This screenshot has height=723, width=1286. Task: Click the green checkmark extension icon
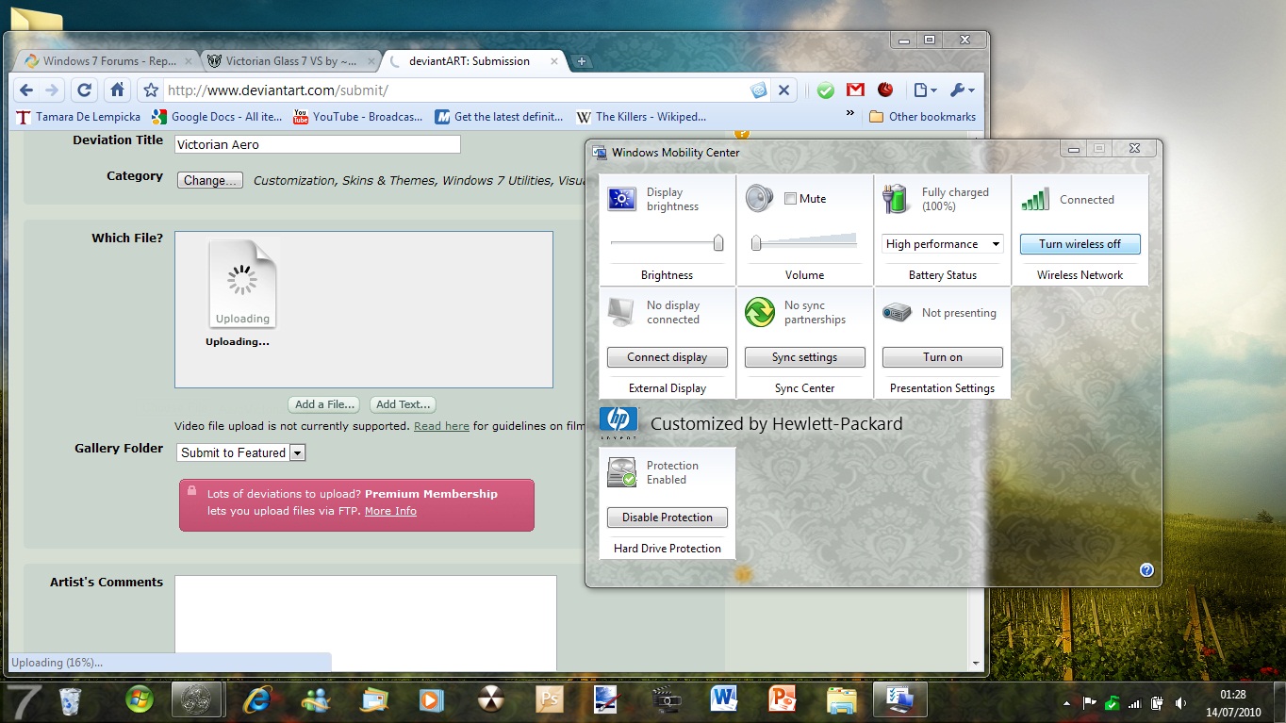826,90
